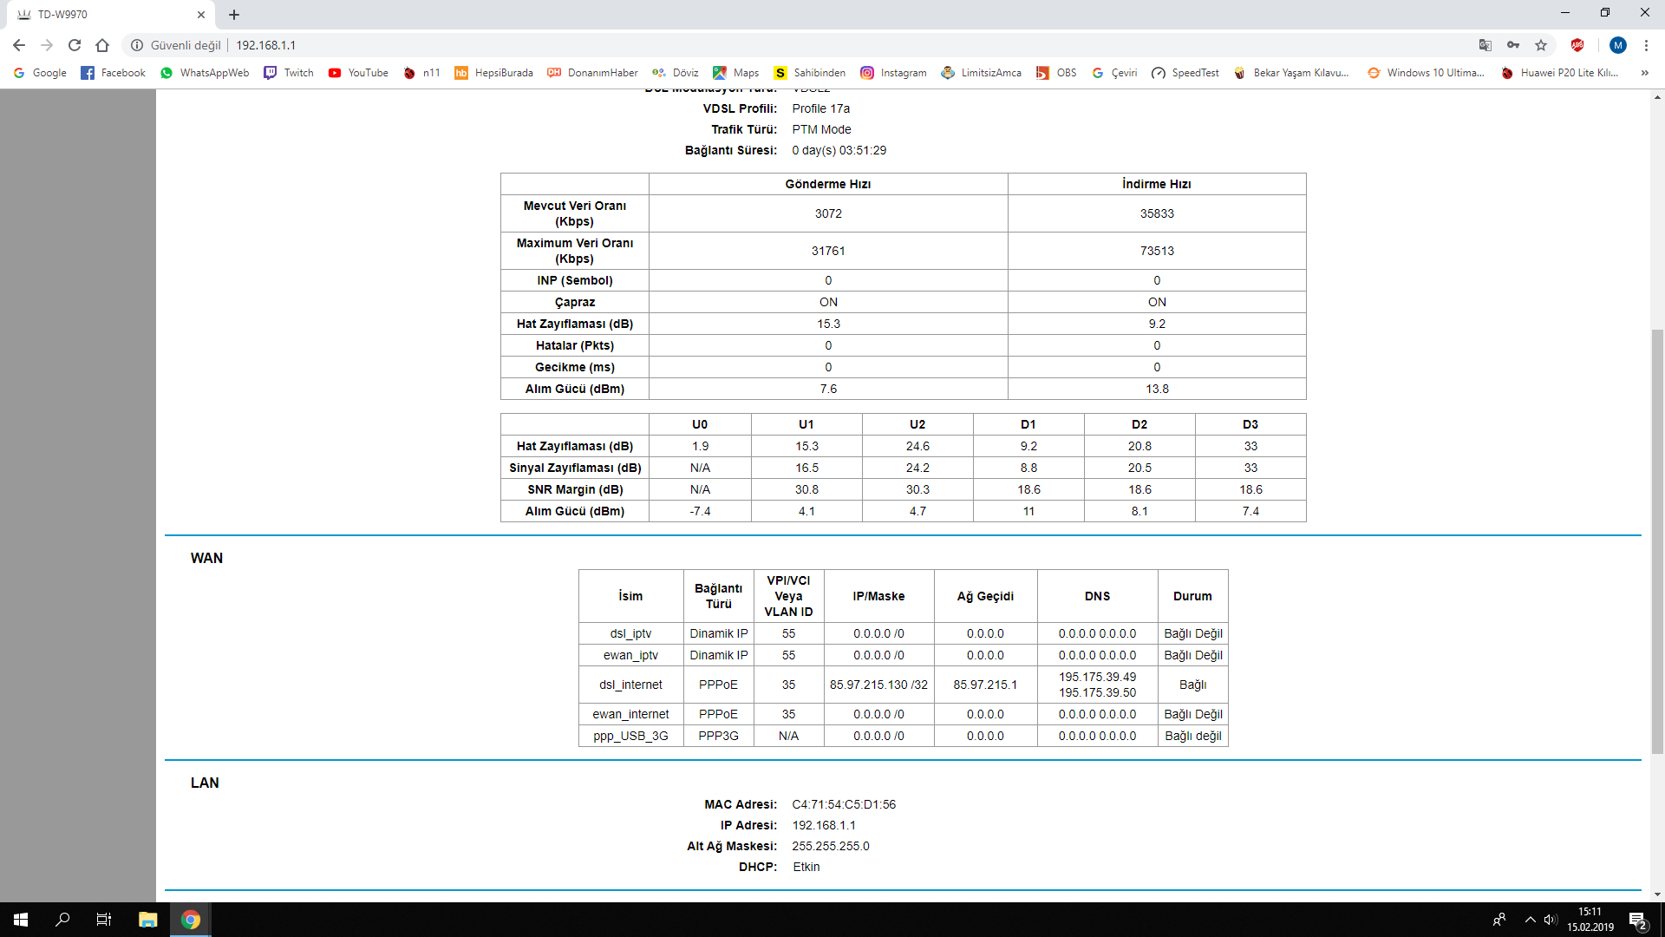This screenshot has height=937, width=1665.
Task: Click the ppp_USB_3G WAN row name
Action: pyautogui.click(x=630, y=736)
